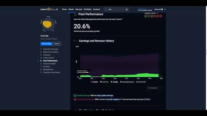Open the Simonoff account dropdown arrow
The height and width of the screenshot is (116, 207).
tap(165, 9)
